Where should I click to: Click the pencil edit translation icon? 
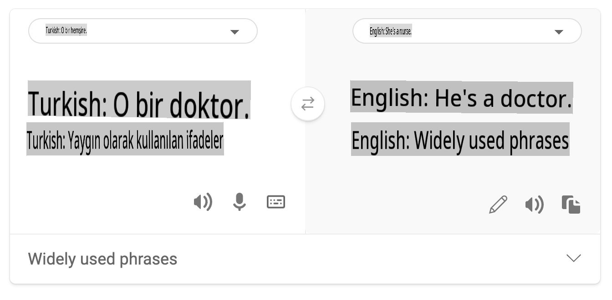tap(498, 205)
